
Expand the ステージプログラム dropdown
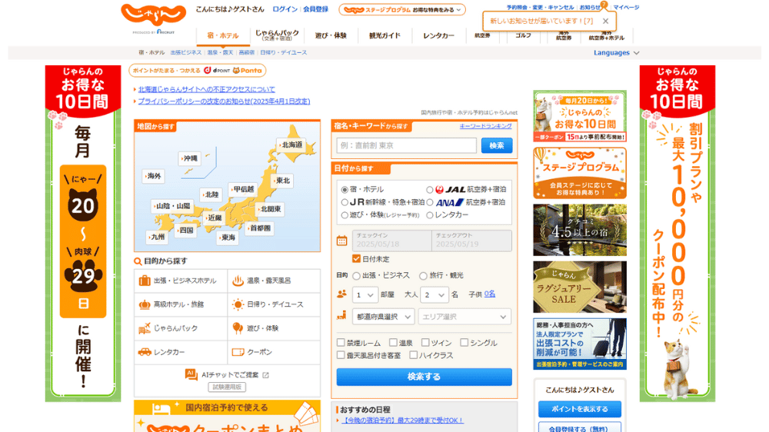(x=402, y=9)
